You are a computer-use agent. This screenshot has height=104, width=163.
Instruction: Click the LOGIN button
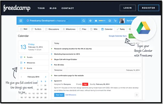128,8
